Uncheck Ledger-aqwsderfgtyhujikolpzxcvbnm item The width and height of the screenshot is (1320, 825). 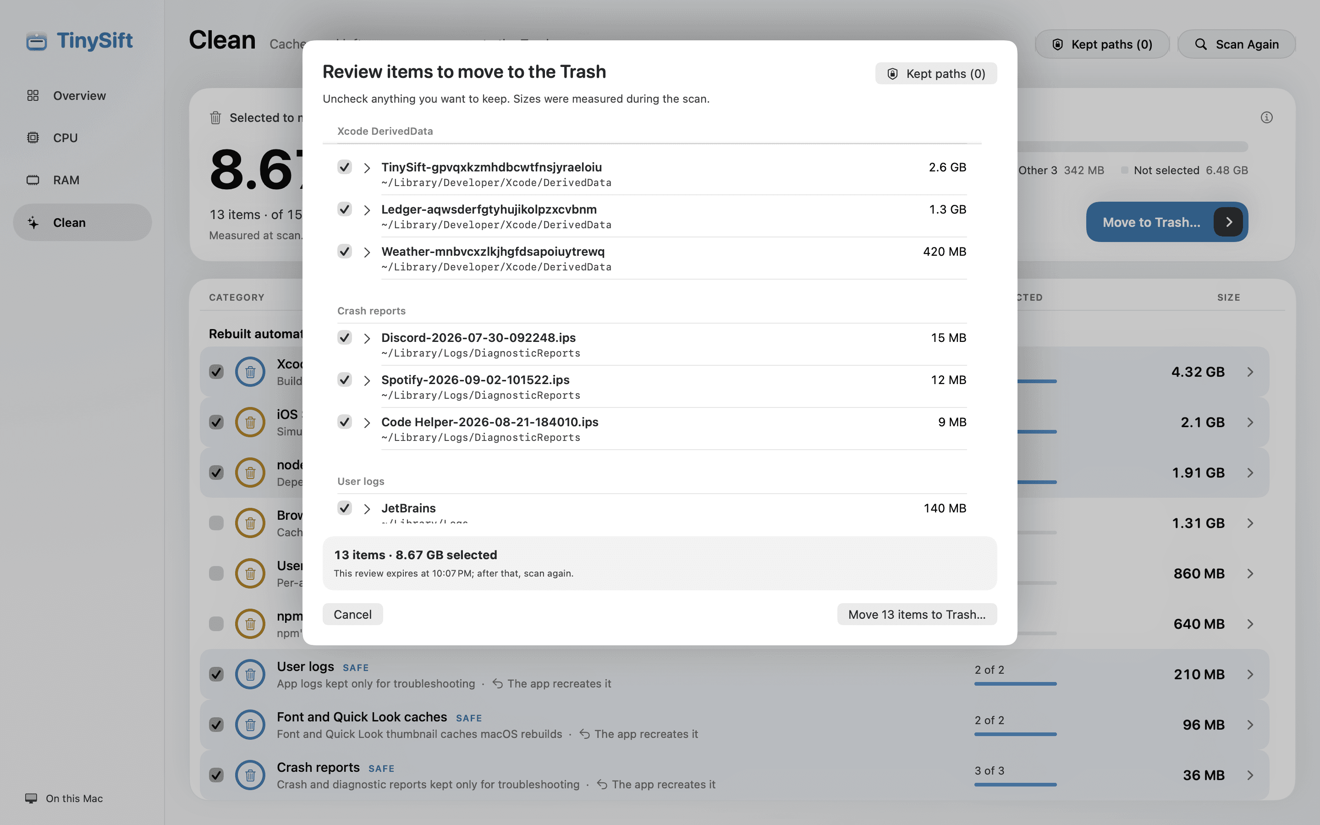(344, 209)
